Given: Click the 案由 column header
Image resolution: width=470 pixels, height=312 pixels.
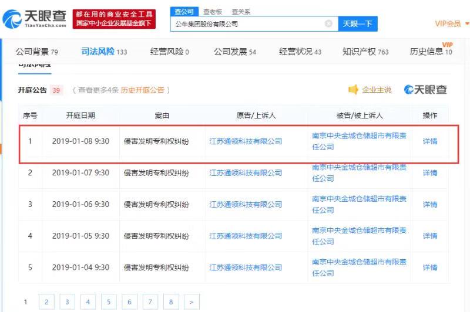Looking at the screenshot, I should [162, 116].
